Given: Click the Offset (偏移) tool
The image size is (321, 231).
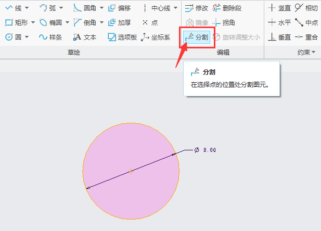Looking at the screenshot, I should pyautogui.click(x=119, y=8).
